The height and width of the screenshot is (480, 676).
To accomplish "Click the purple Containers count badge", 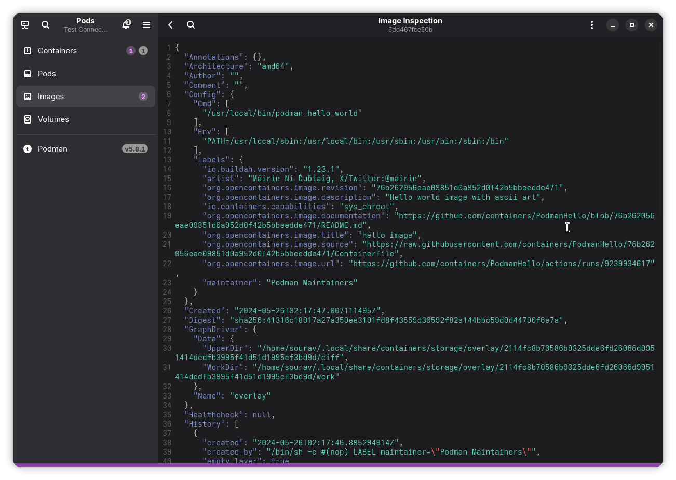I will click(x=131, y=51).
